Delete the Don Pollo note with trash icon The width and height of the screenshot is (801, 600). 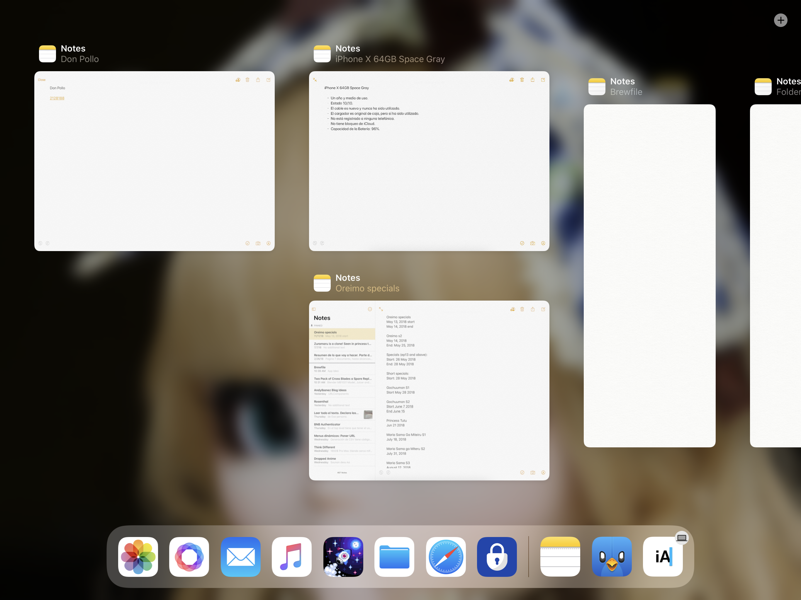coord(248,80)
